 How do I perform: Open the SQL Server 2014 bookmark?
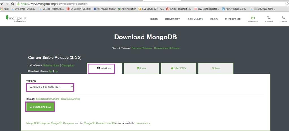(x=151, y=9)
